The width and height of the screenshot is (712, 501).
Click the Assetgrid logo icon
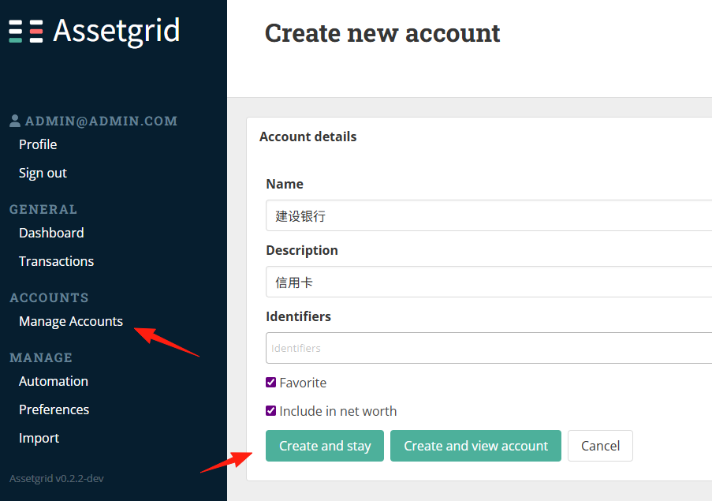point(26,32)
